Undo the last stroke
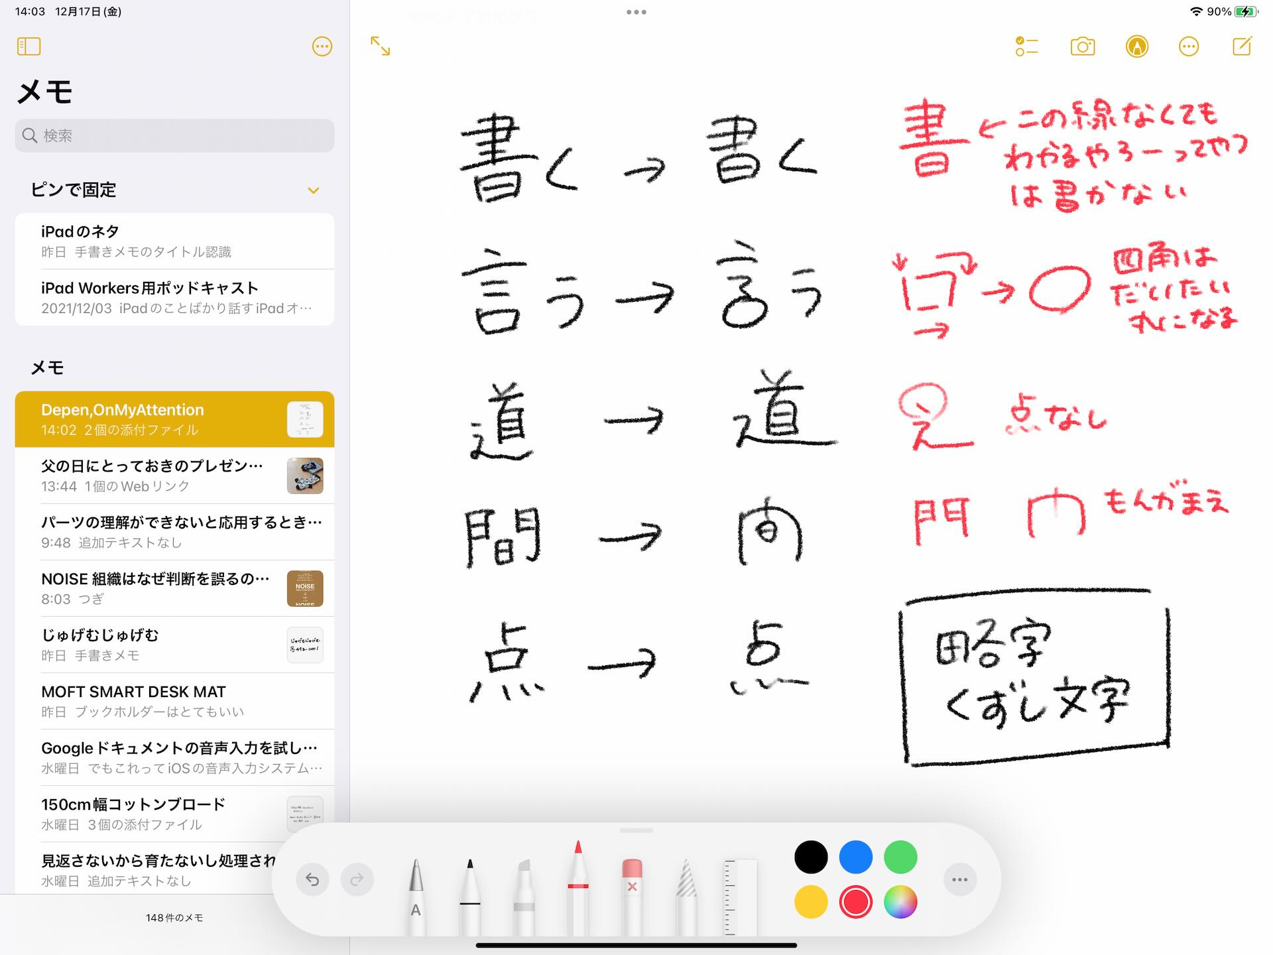Image resolution: width=1273 pixels, height=955 pixels. (312, 879)
